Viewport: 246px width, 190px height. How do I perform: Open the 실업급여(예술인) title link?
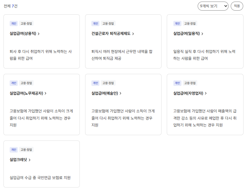pyautogui.click(x=104, y=93)
